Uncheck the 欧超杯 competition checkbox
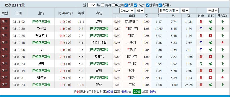230x97 pixels. 135,5
